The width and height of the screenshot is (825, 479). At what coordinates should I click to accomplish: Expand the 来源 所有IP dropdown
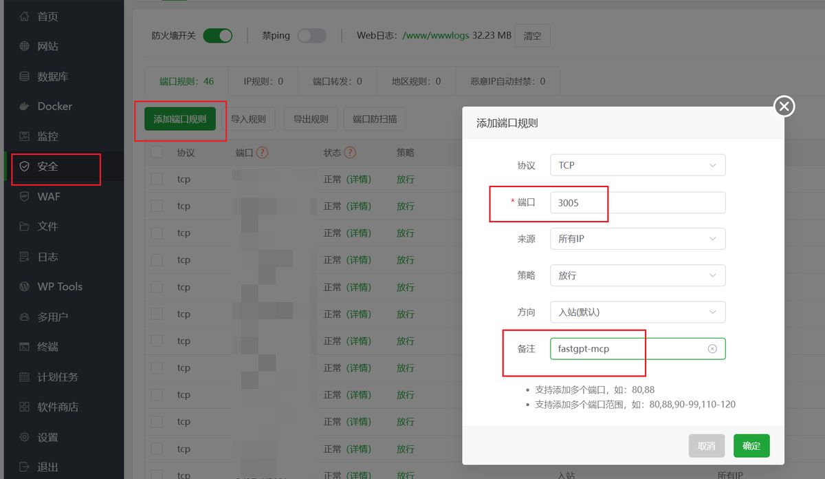pyautogui.click(x=637, y=239)
